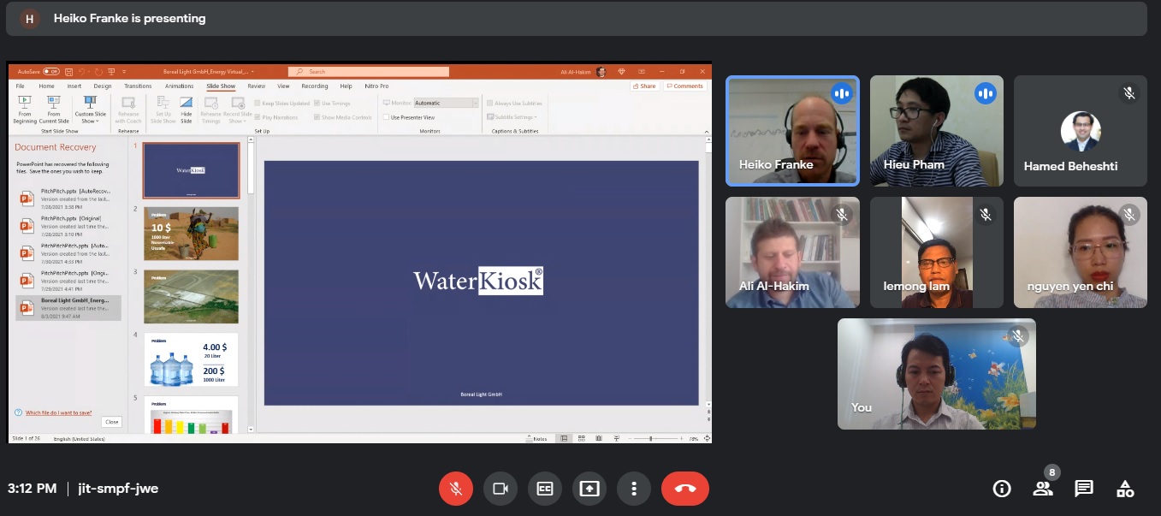Select Normal view icon in status bar

pos(565,438)
